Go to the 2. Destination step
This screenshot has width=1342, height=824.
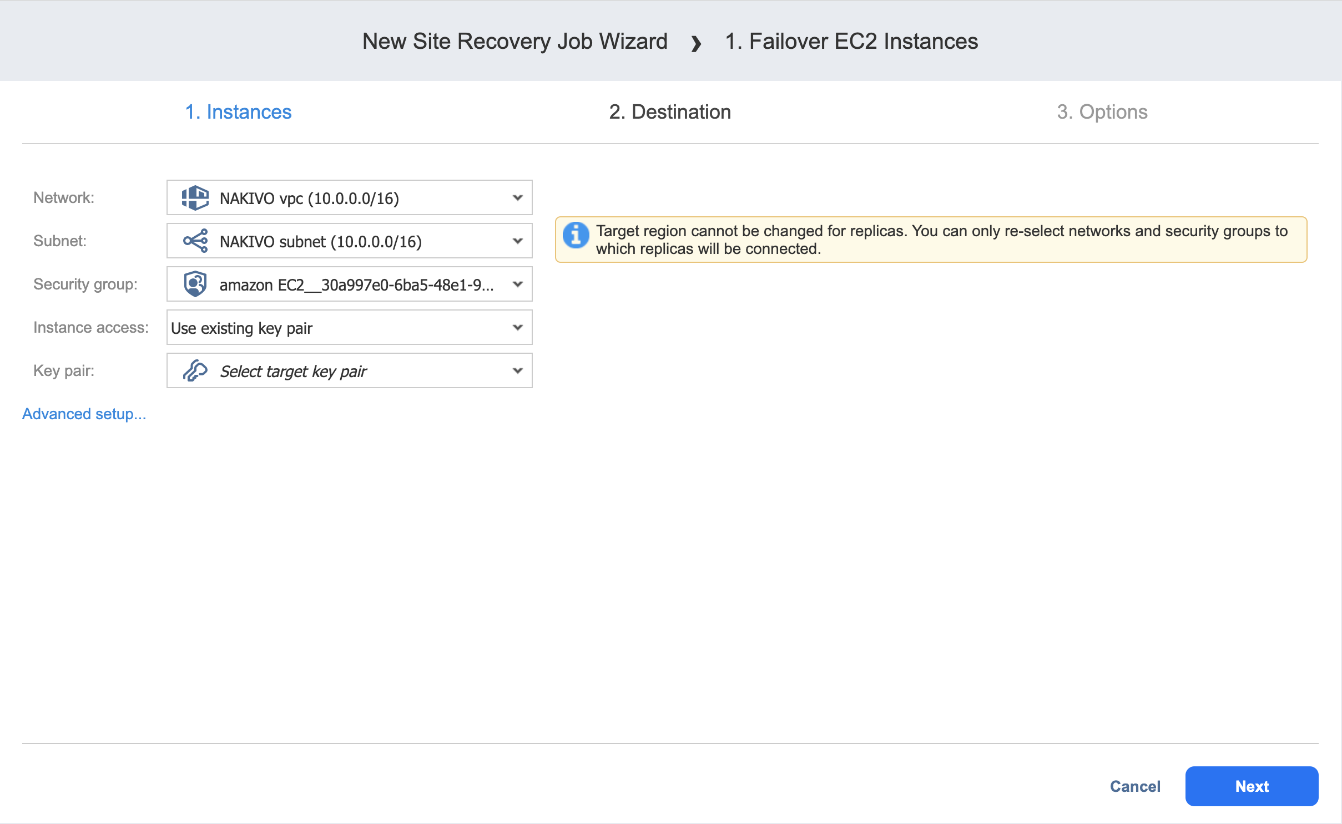[x=670, y=112]
